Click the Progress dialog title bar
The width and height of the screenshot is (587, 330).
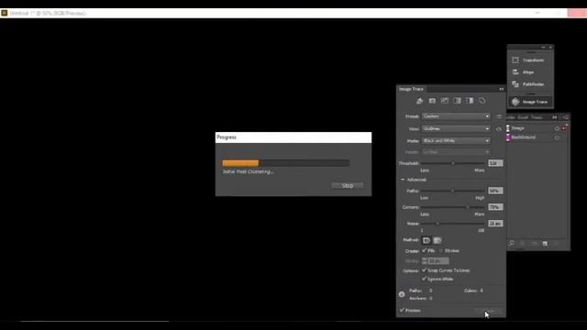pos(293,137)
